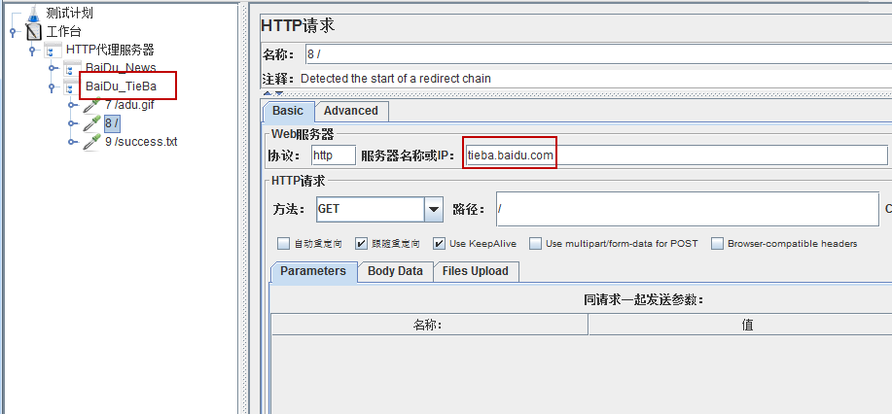
Task: Click the 路径 path field
Action: pos(688,209)
